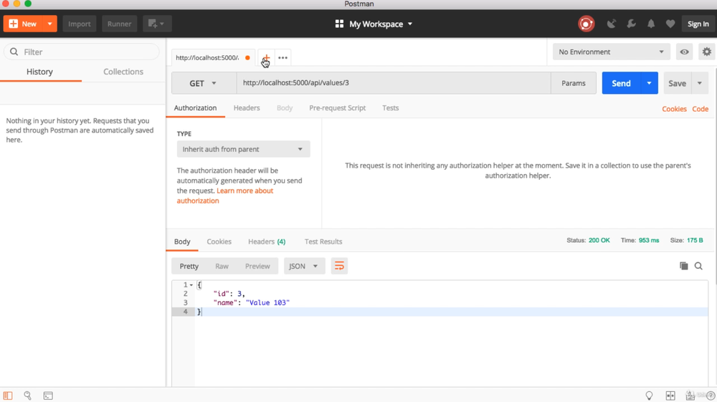The height and width of the screenshot is (402, 717).
Task: Open the interceptor satellite icon
Action: pos(612,24)
